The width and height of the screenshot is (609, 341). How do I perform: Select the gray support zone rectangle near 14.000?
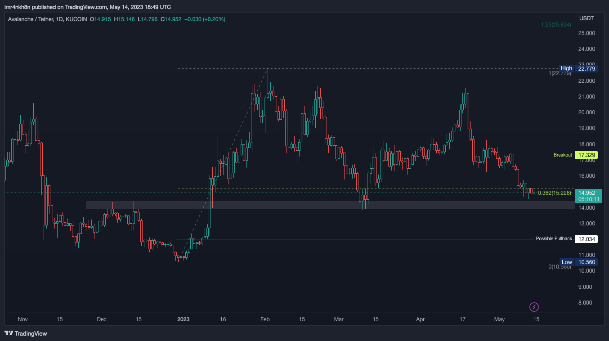click(x=330, y=205)
